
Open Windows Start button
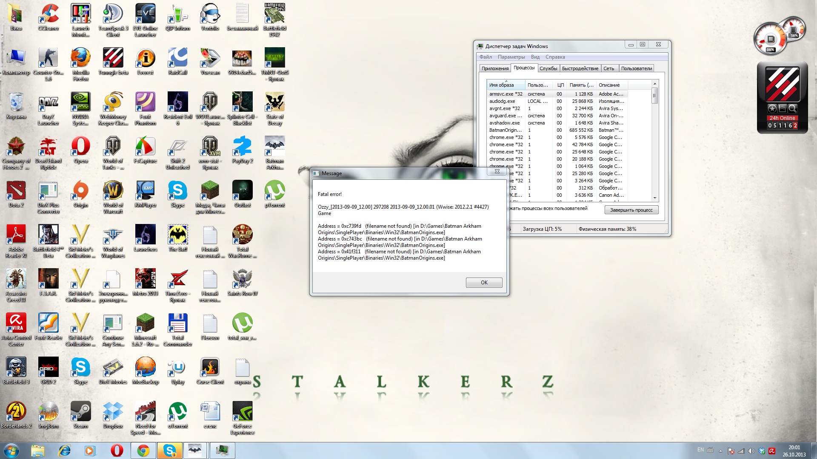pos(11,450)
